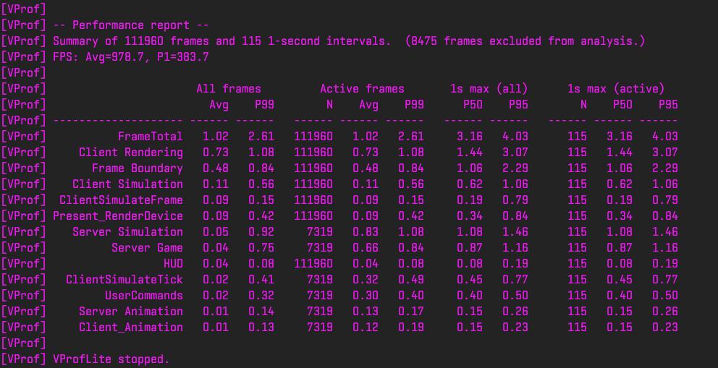This screenshot has width=718, height=368.
Task: Click the 'ClientSimulateFrame' row label
Action: click(x=121, y=200)
